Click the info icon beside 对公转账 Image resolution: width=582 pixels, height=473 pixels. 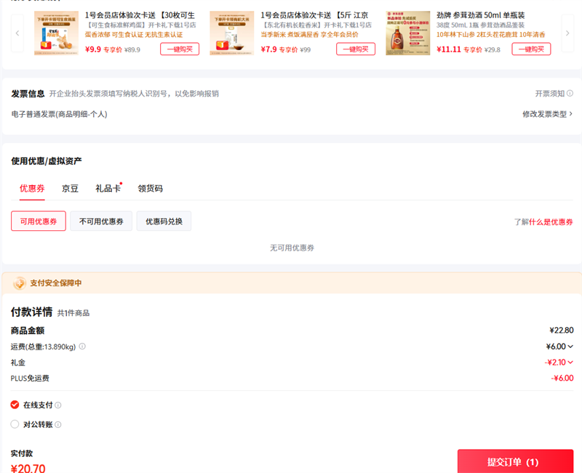coord(58,425)
